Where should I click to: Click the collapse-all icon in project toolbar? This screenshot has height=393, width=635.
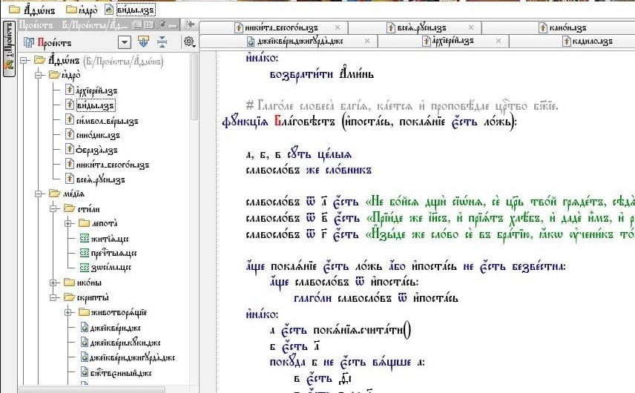[162, 42]
